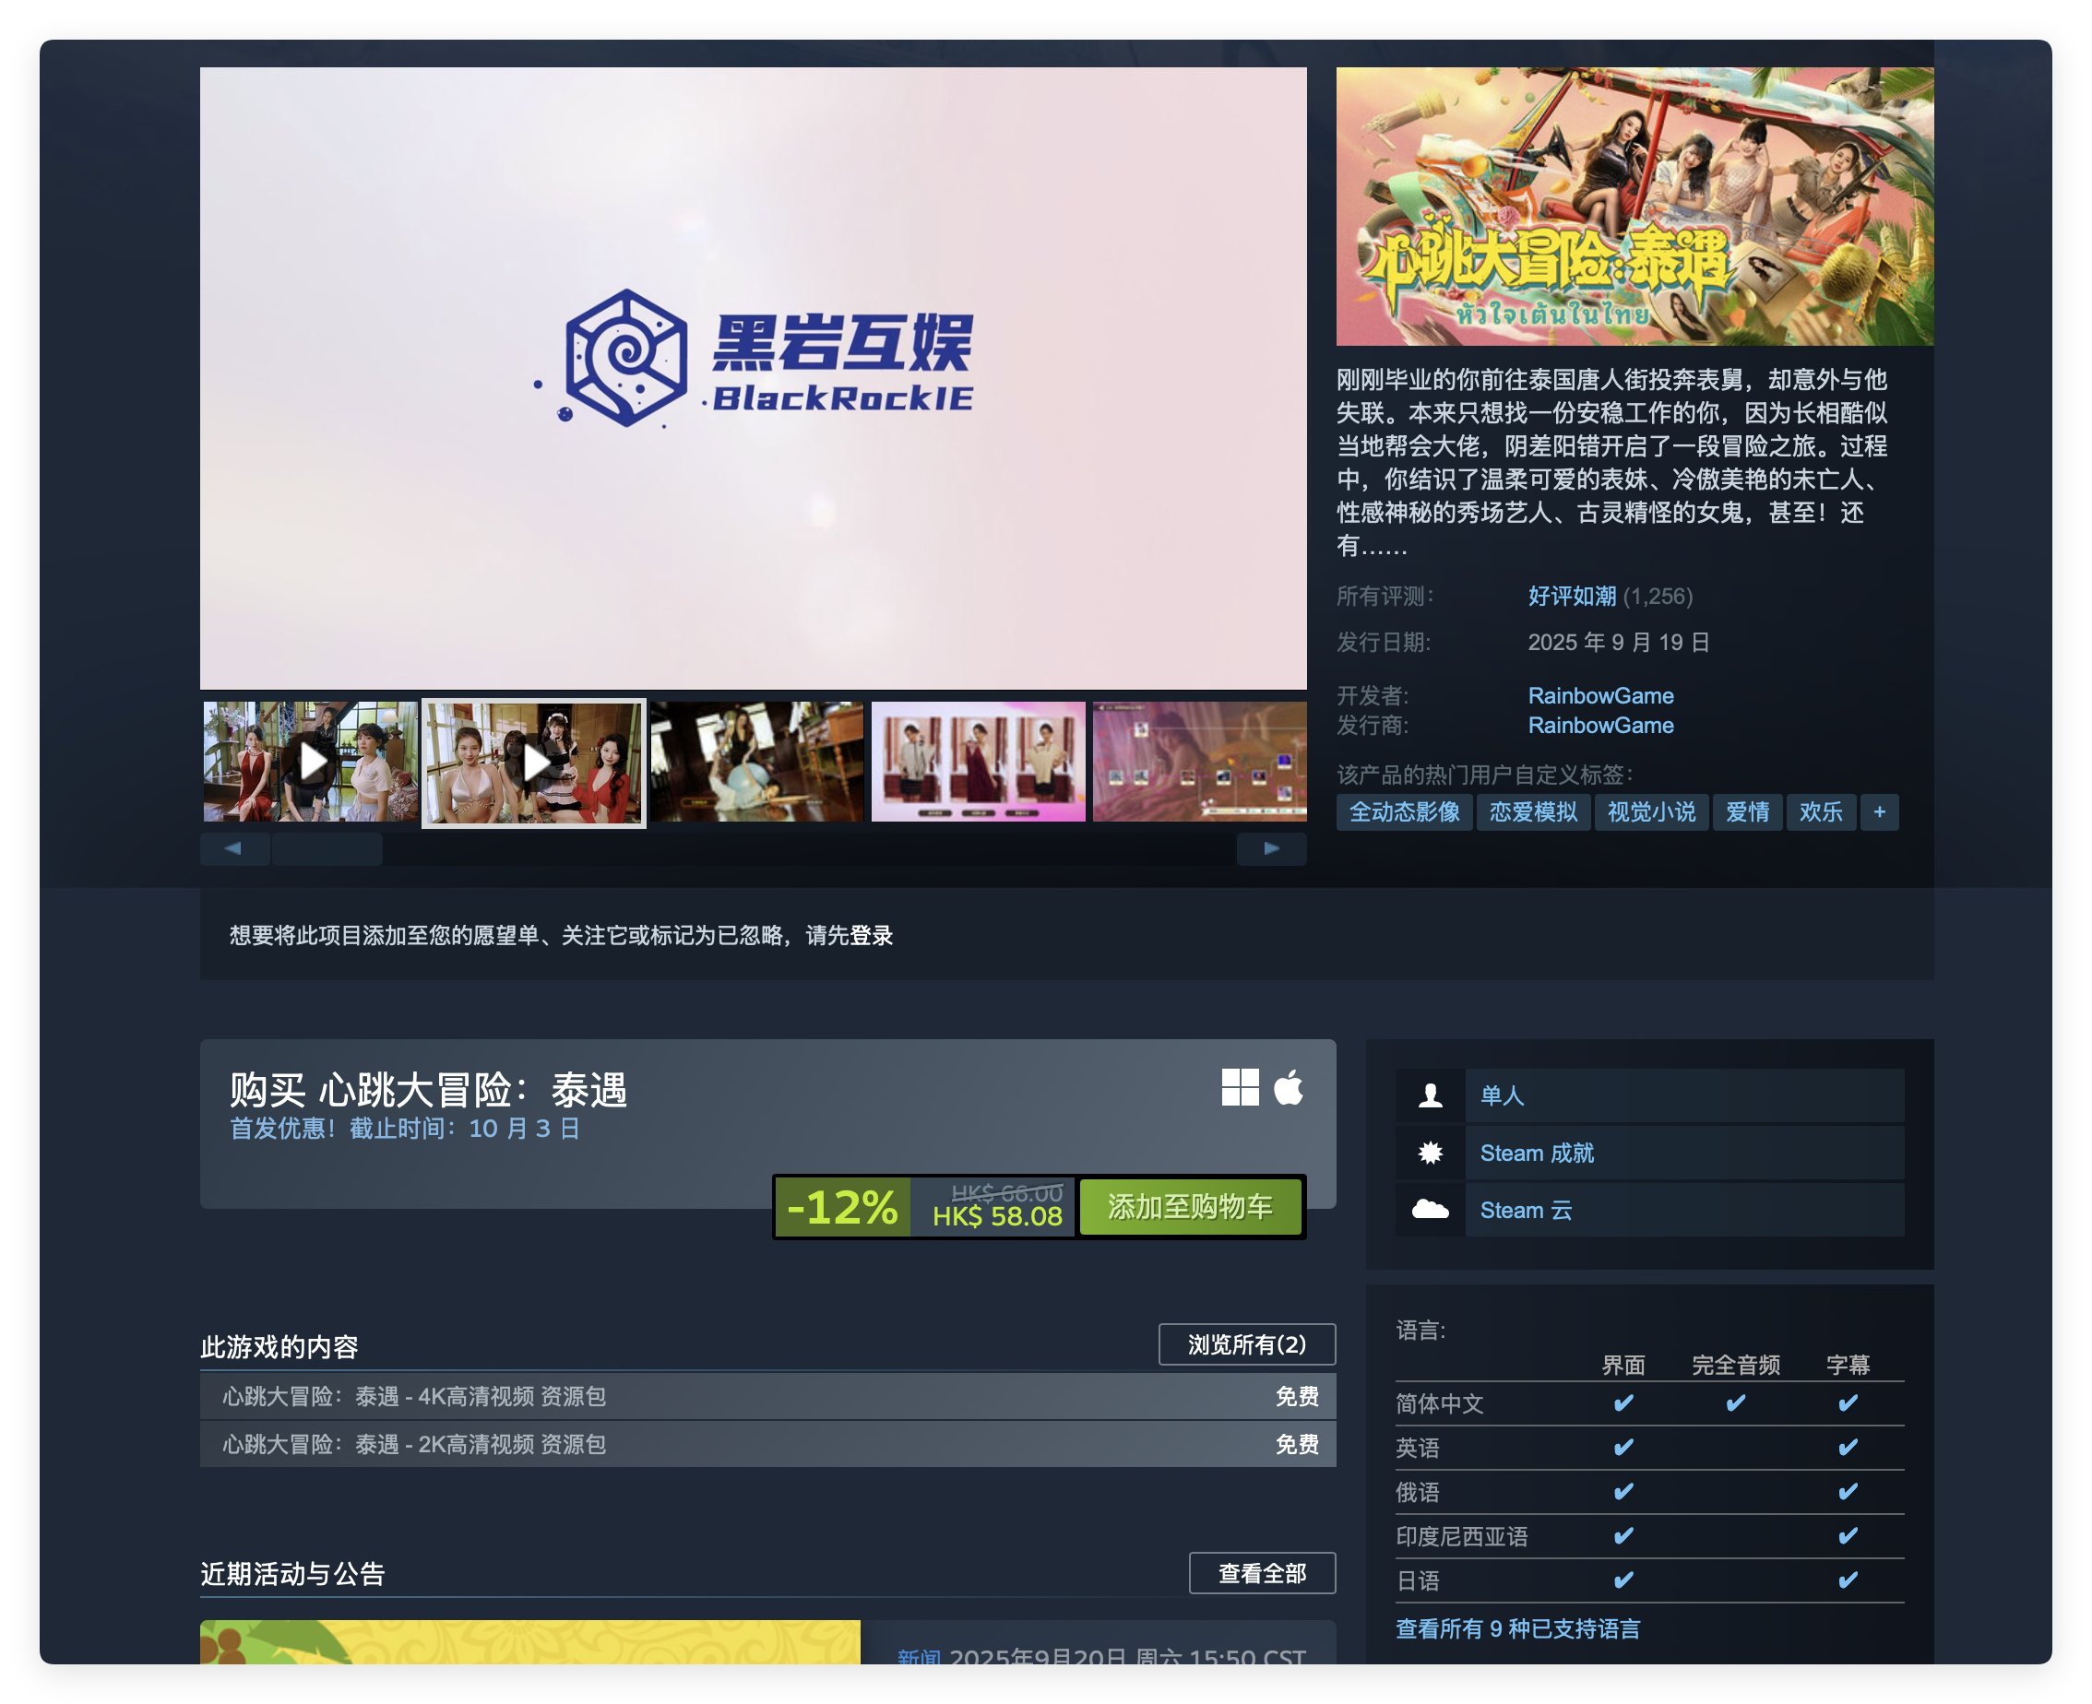Image resolution: width=2092 pixels, height=1704 pixels.
Task: Open the 4K高清视频 资源包 item
Action: tap(413, 1396)
